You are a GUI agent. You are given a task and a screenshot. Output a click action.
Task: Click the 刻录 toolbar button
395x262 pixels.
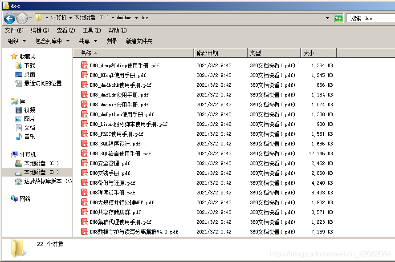pyautogui.click(x=112, y=41)
